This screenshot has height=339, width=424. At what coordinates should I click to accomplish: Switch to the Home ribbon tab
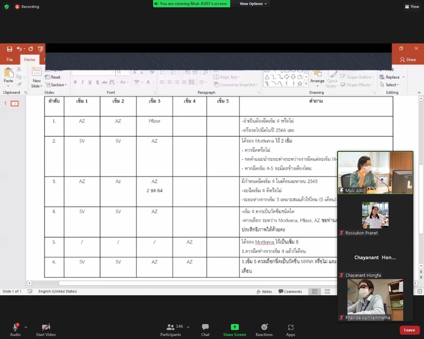coord(29,60)
